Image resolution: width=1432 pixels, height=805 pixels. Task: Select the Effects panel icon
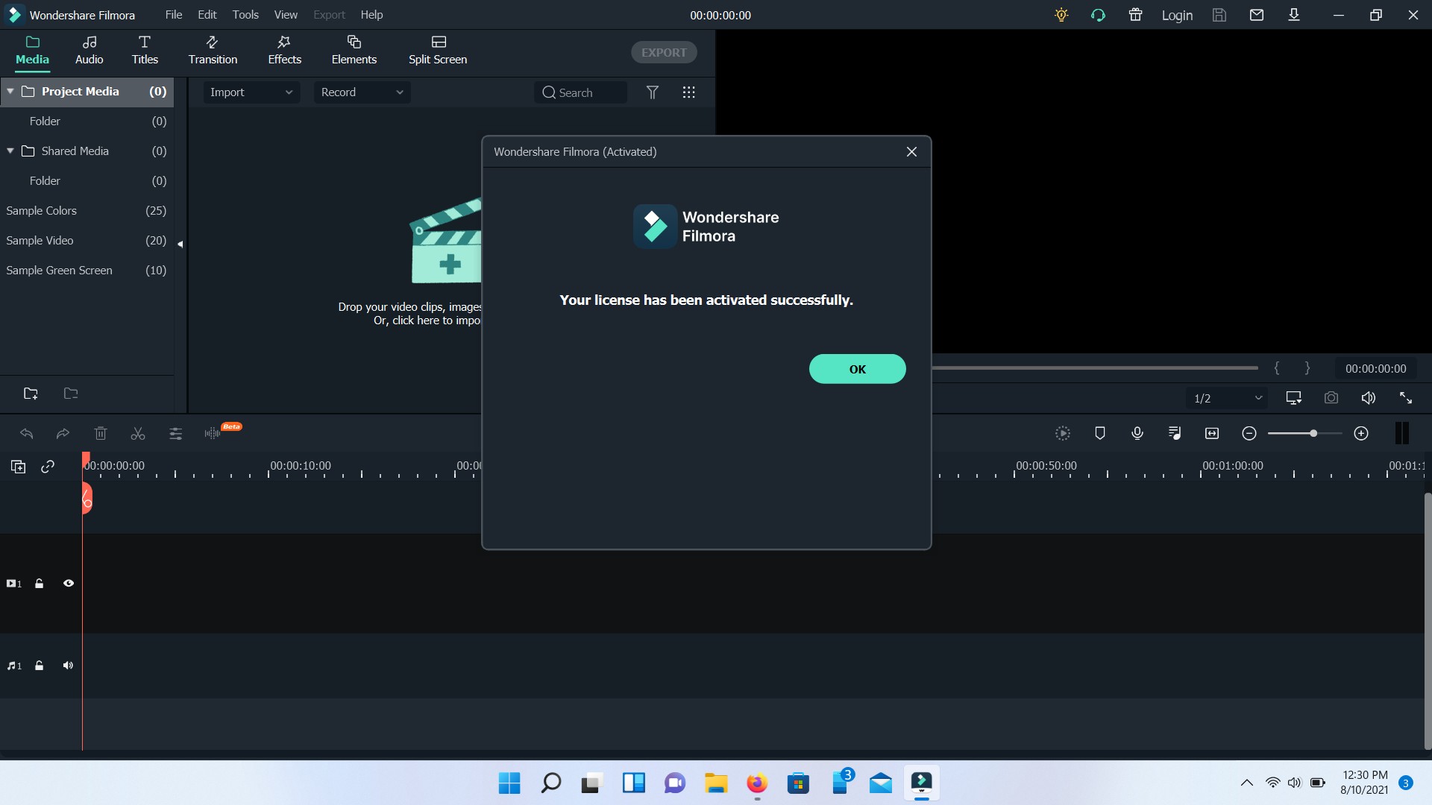pos(283,49)
